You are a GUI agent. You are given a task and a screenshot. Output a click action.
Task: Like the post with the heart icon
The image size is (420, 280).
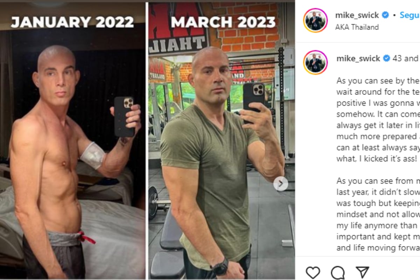pyautogui.click(x=313, y=272)
